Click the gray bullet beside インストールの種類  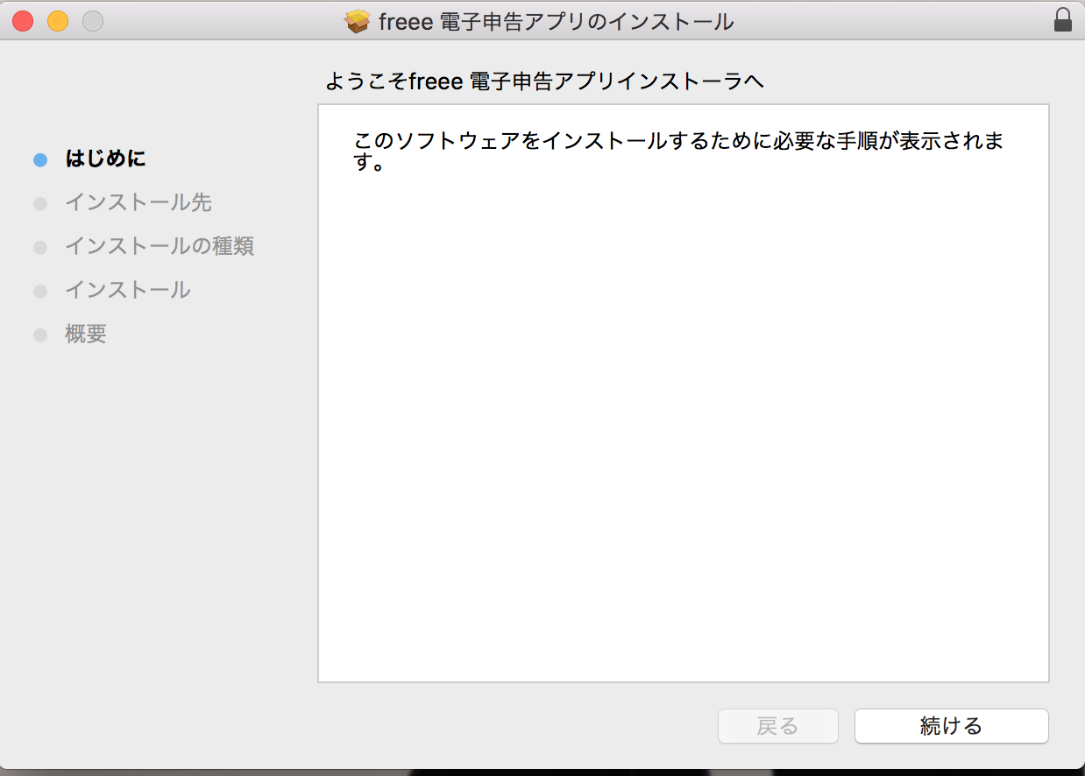[x=39, y=248]
